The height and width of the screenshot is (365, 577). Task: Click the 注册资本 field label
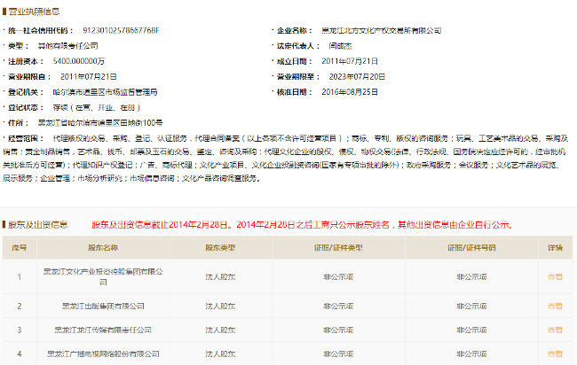pos(26,61)
